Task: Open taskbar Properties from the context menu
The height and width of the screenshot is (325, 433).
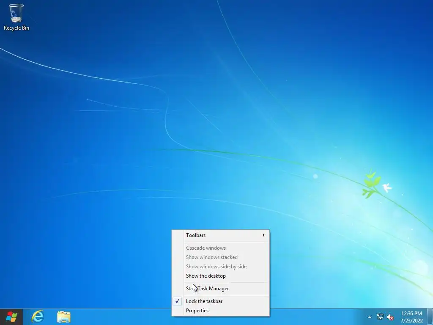Action: coord(220,311)
